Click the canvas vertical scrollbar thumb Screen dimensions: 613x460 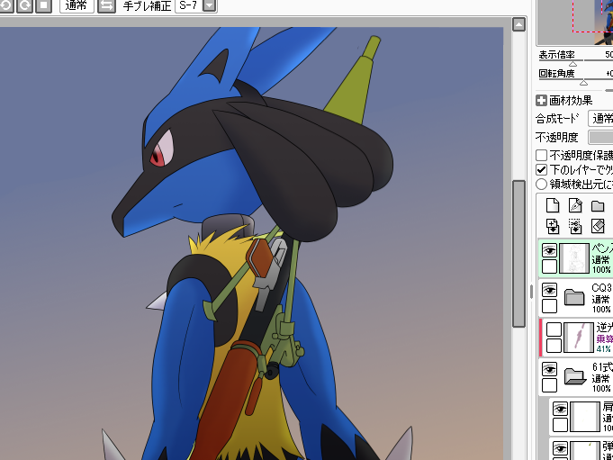tap(518, 254)
